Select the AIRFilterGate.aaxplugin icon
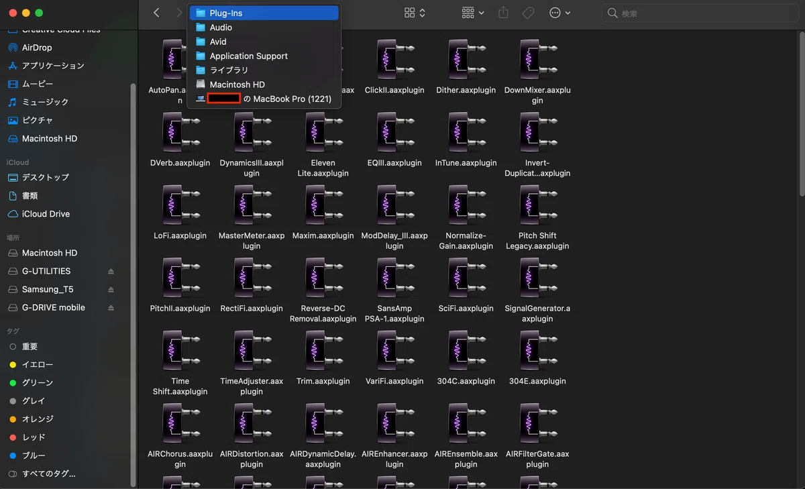This screenshot has width=805, height=489. 537,424
